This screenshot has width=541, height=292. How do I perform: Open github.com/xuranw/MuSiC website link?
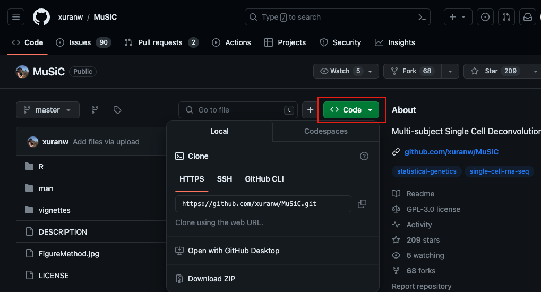pos(451,152)
